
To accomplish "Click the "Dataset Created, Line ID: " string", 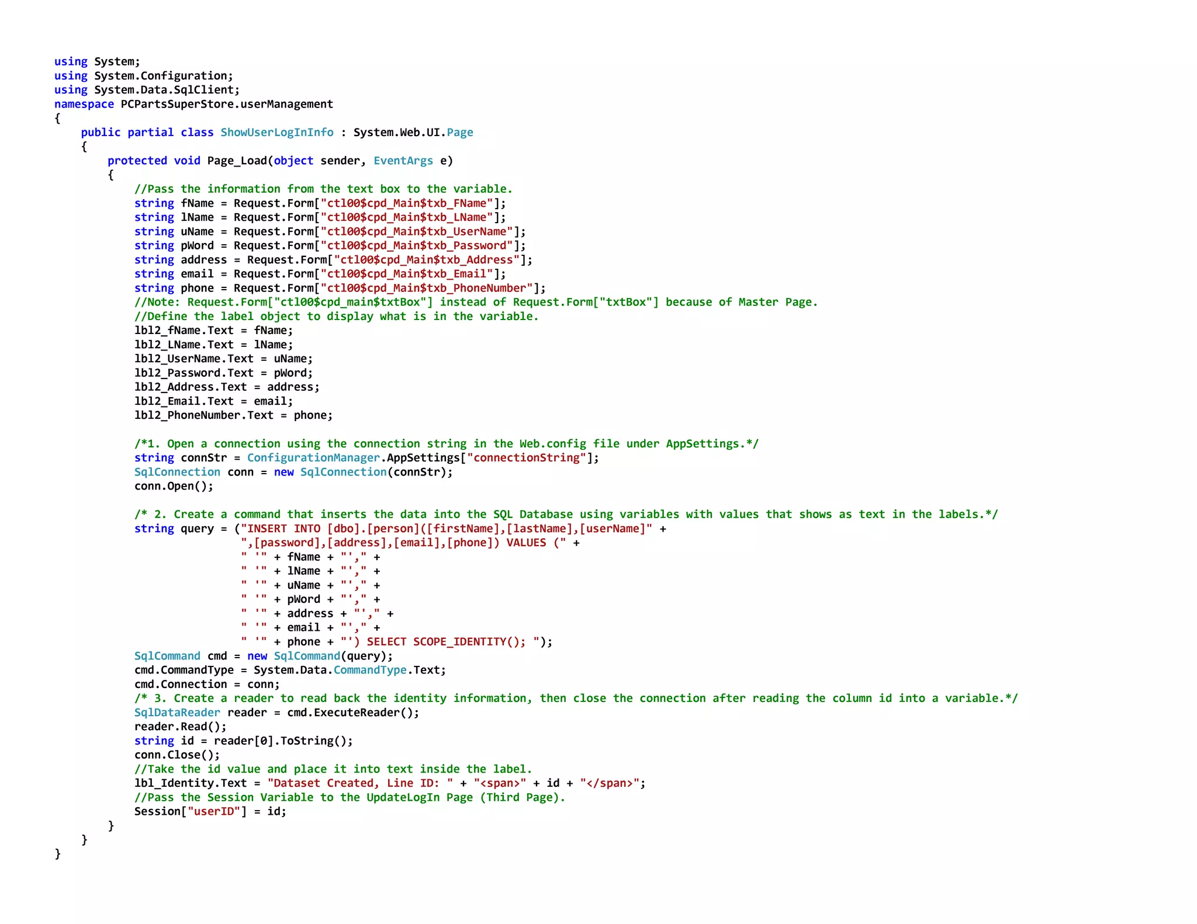I will pyautogui.click(x=360, y=783).
